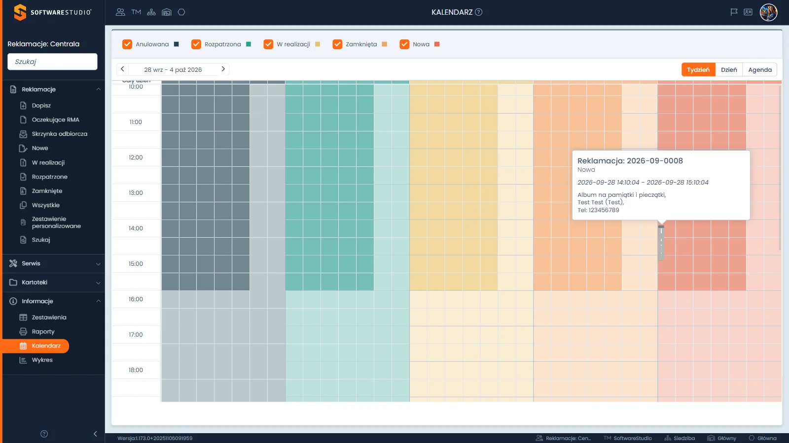789x443 pixels.
Task: Click the calendar event marker near 14:00
Action: click(661, 242)
